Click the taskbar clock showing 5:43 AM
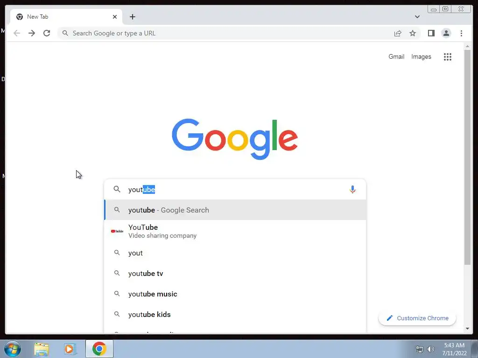Viewport: 478px width, 358px height. 454,349
